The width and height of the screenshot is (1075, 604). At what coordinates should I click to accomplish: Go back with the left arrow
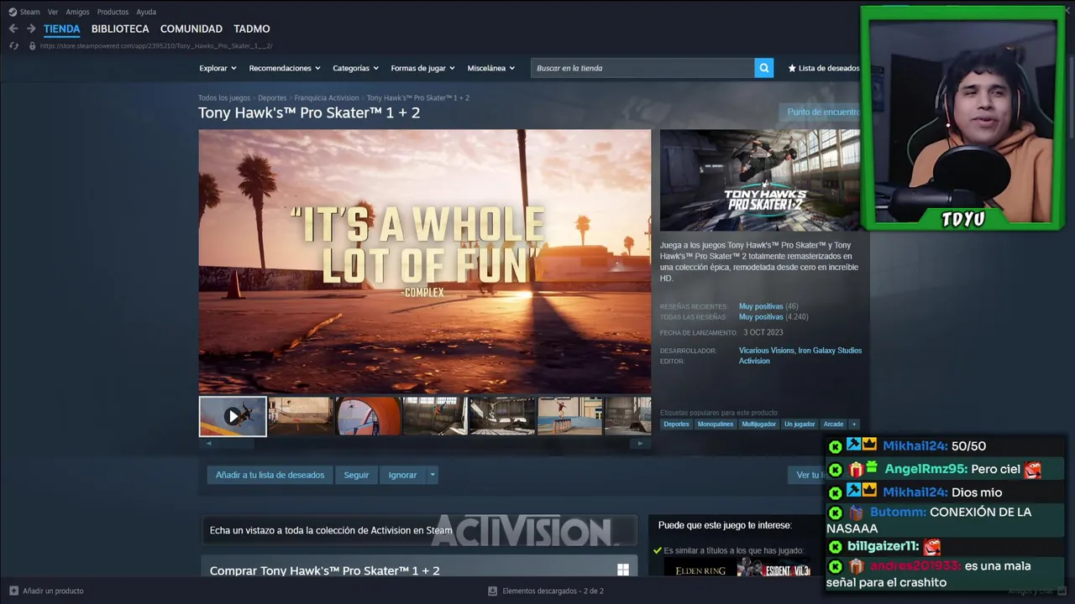coord(13,29)
